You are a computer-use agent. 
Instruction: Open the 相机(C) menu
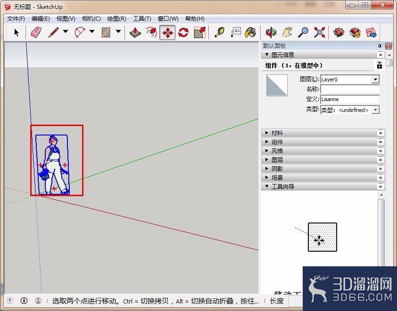pos(91,19)
